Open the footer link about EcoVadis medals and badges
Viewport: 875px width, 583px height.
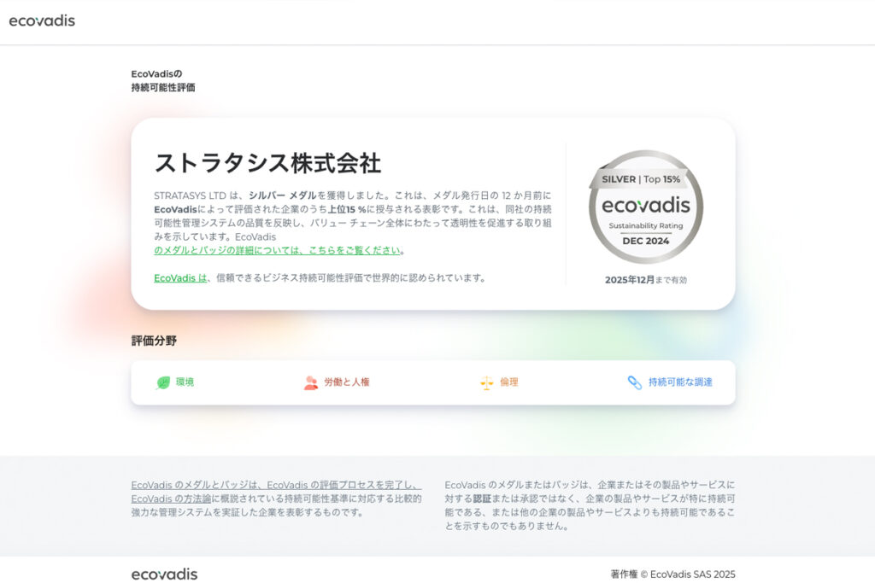point(276,485)
